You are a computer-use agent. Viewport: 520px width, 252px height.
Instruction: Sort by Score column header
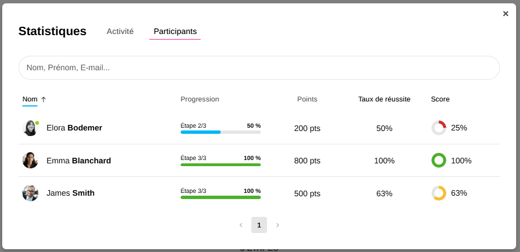point(440,99)
